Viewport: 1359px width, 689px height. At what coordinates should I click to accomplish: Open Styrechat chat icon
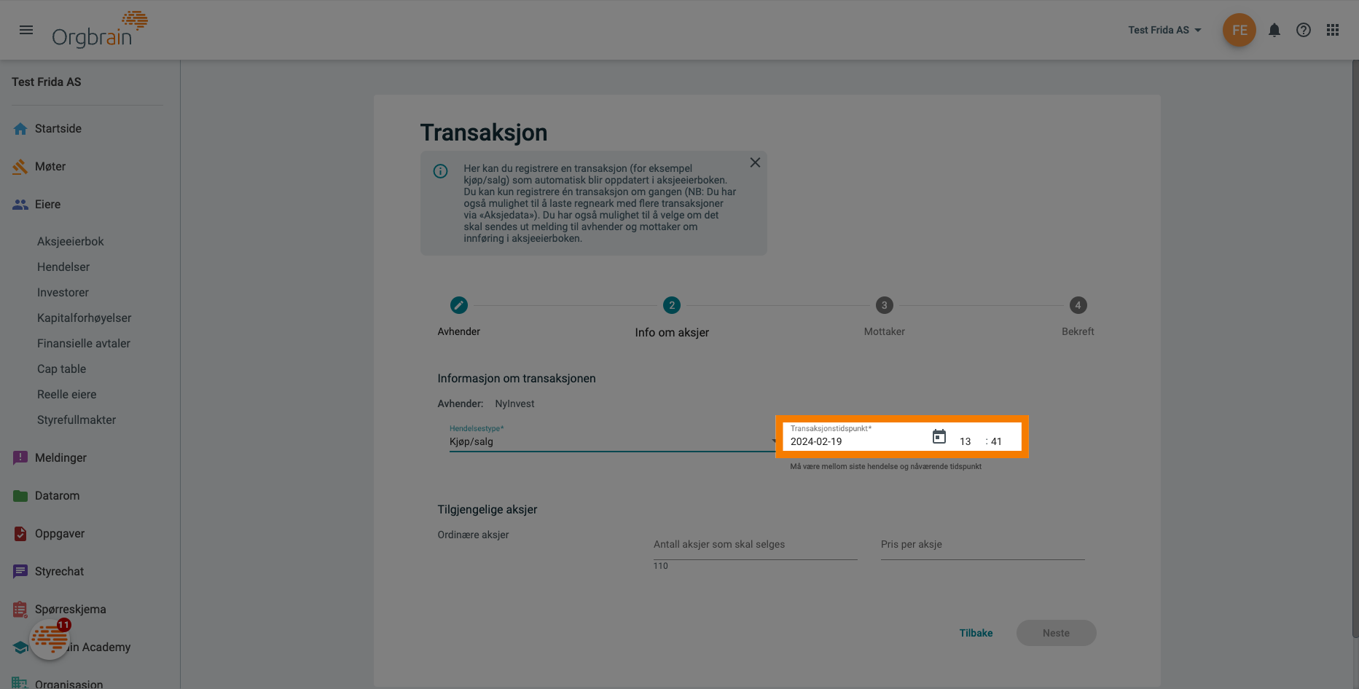[x=20, y=572]
